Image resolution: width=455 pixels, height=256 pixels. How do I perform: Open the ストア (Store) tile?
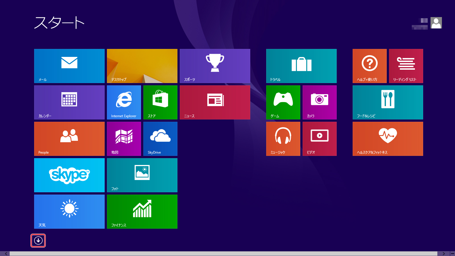(160, 102)
